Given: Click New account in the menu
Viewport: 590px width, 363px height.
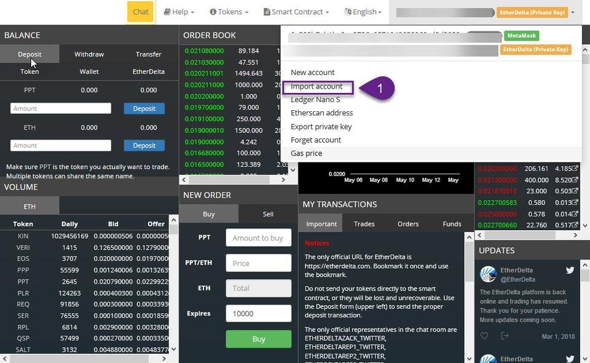Looking at the screenshot, I should point(312,73).
